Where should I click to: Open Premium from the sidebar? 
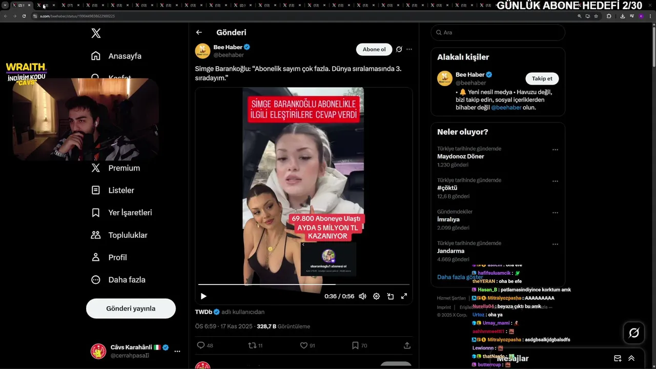tap(115, 168)
